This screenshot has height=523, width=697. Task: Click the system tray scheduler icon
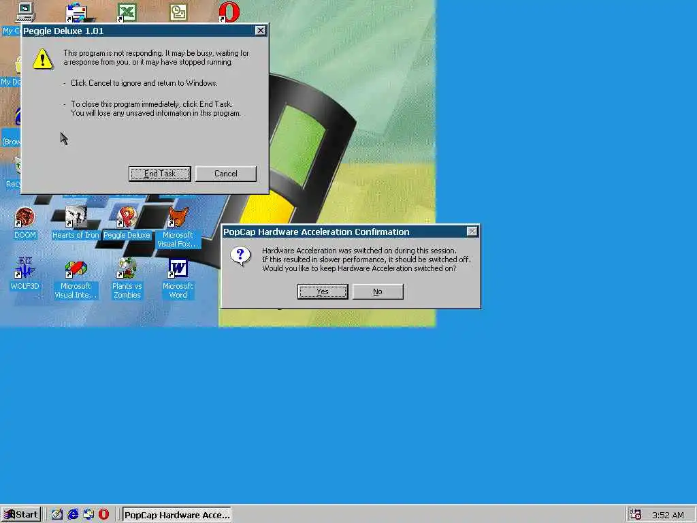(636, 514)
